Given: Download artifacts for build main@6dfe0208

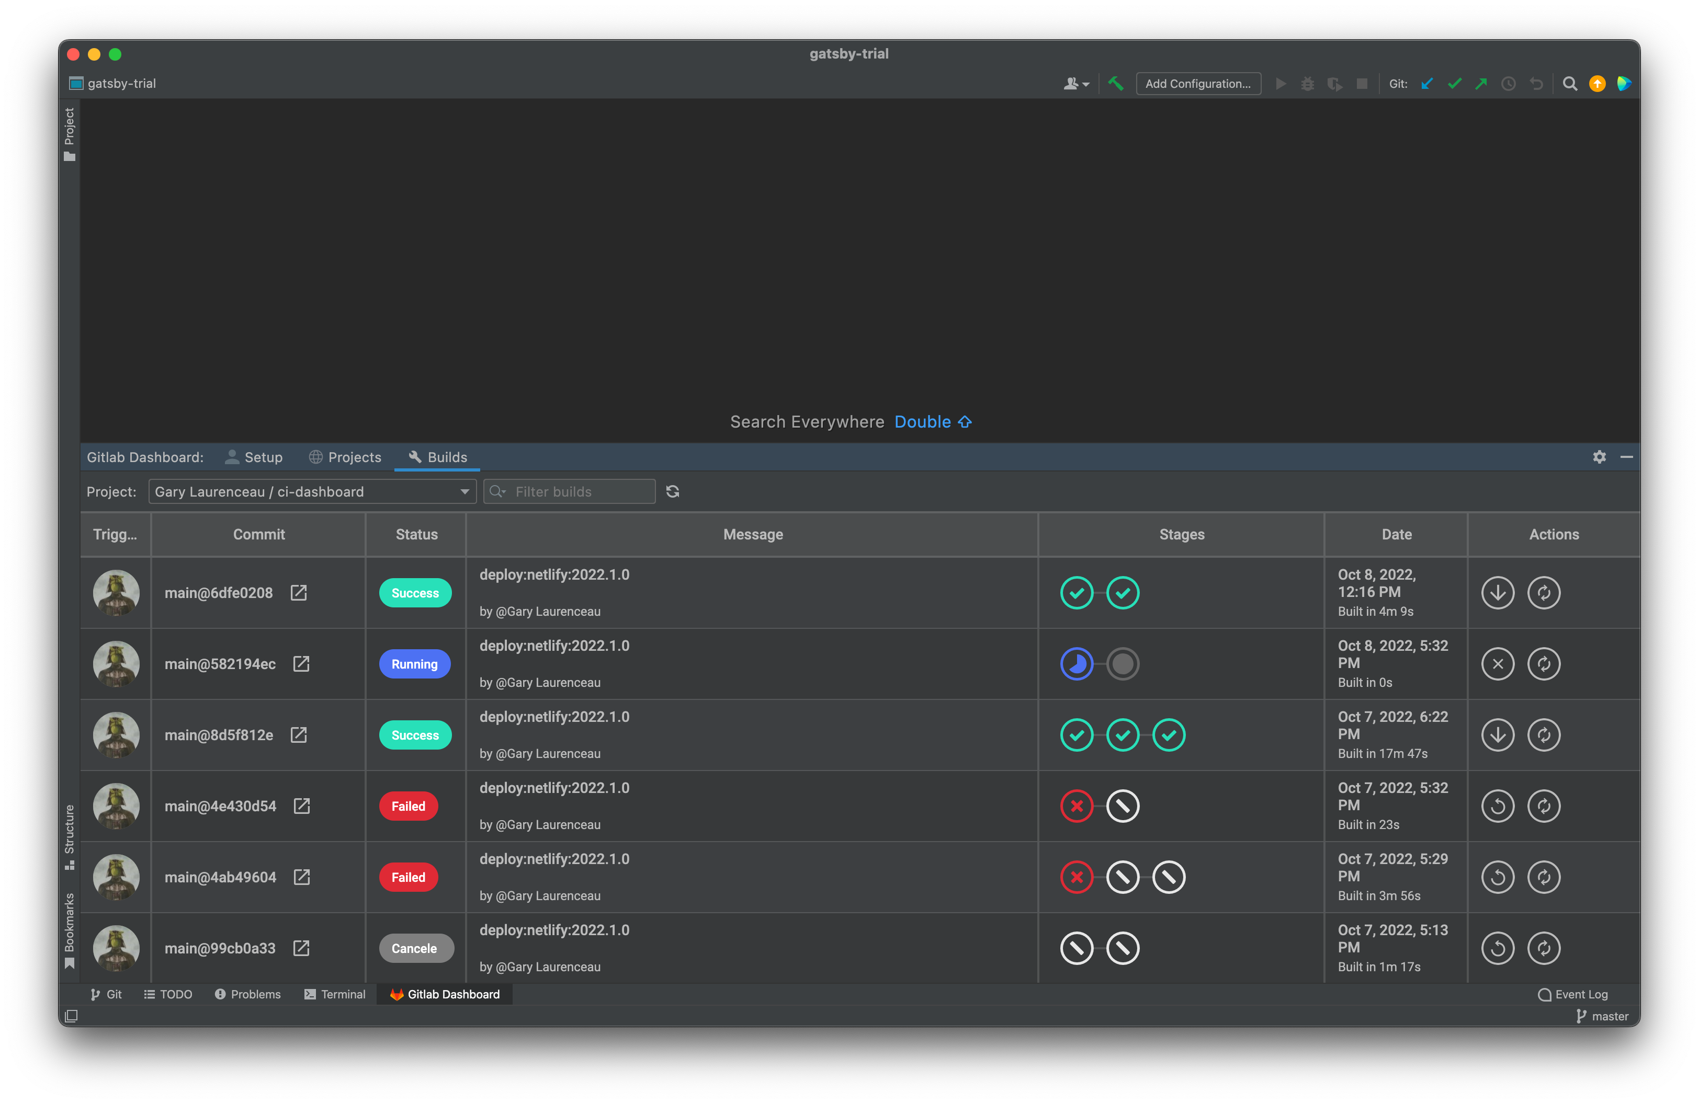Looking at the screenshot, I should click(x=1498, y=593).
